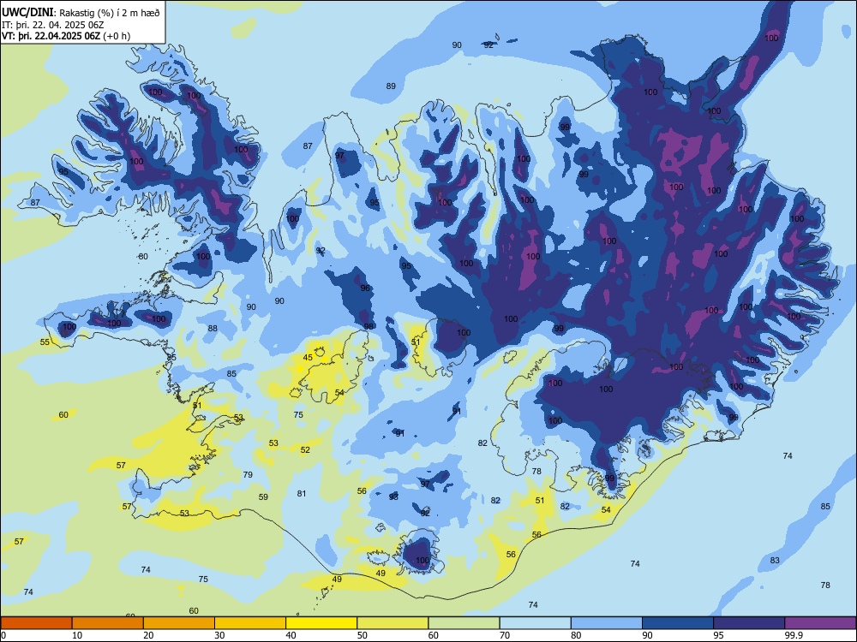This screenshot has height=642, width=857.
Task: Click the humidity value 83 over the sea
Action: 775,561
